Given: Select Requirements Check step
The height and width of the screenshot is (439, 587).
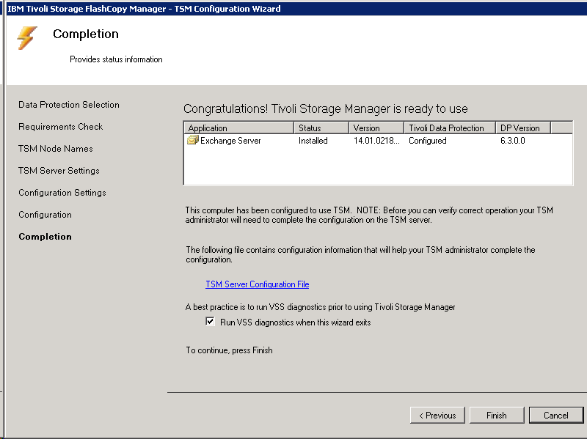Looking at the screenshot, I should (x=61, y=127).
